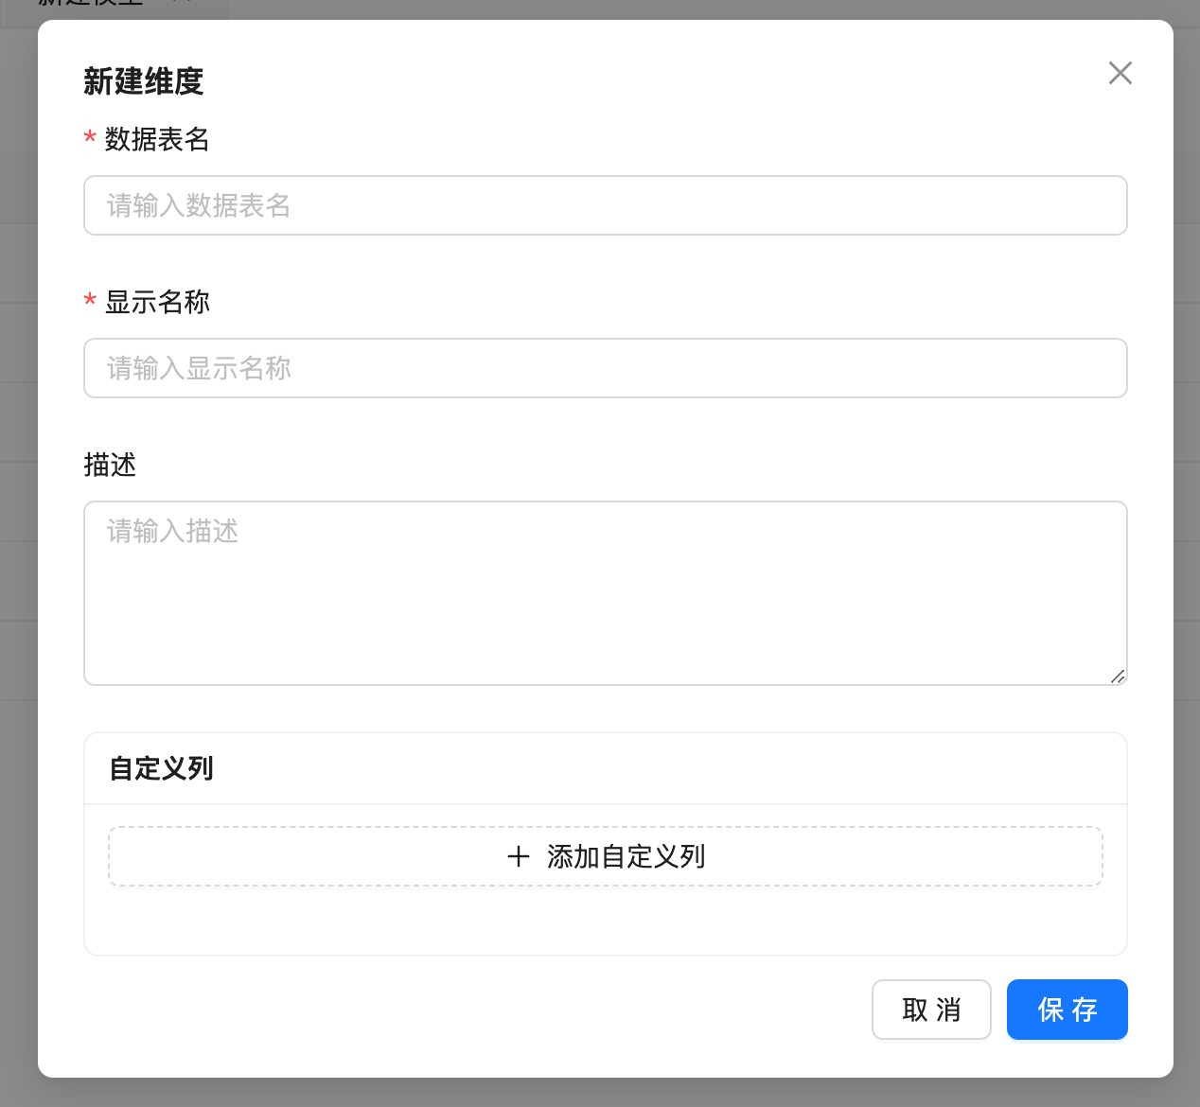
Task: Click the 数据表名 field label
Action: (157, 139)
